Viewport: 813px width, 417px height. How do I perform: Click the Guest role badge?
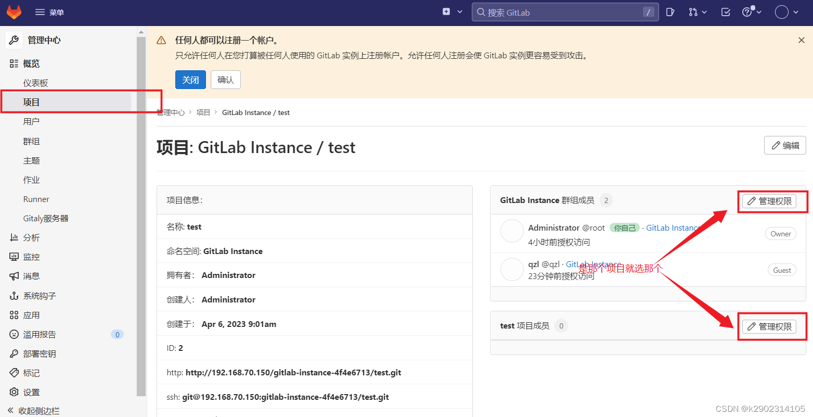[x=782, y=270]
